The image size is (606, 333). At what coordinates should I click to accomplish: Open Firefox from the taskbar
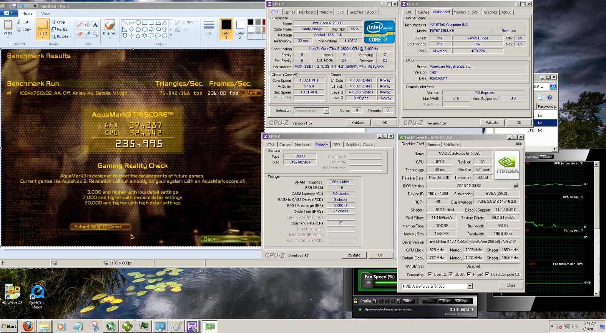[28, 326]
